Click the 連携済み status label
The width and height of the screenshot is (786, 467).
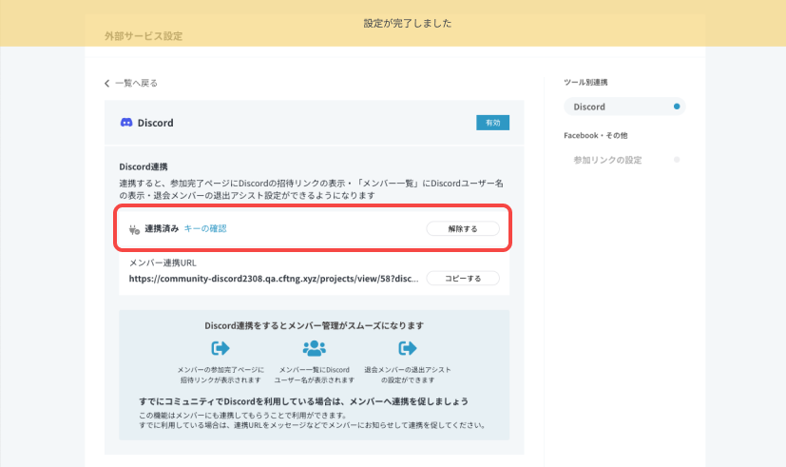pos(162,228)
